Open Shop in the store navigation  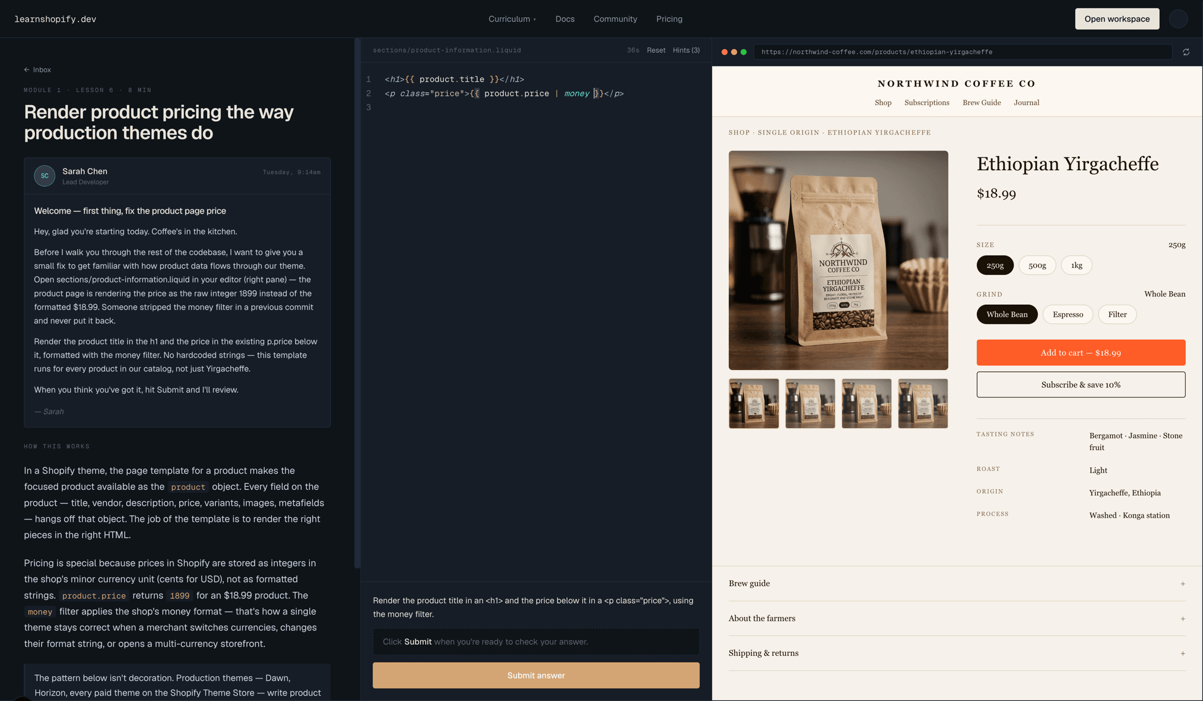[x=883, y=103]
